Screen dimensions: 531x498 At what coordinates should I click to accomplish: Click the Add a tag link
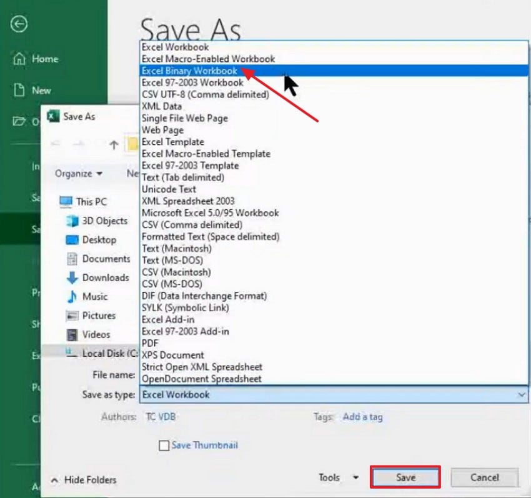(x=362, y=417)
